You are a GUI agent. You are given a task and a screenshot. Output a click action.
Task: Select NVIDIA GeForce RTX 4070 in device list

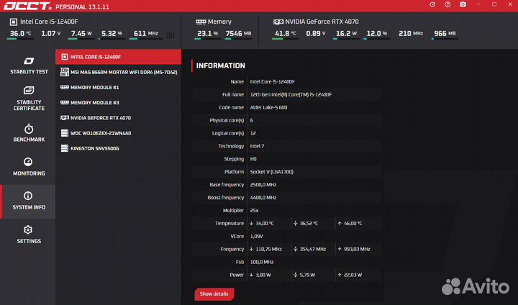click(118, 117)
